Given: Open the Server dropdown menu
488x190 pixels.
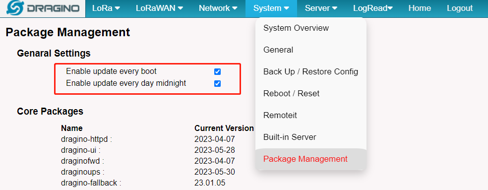Looking at the screenshot, I should click(321, 8).
